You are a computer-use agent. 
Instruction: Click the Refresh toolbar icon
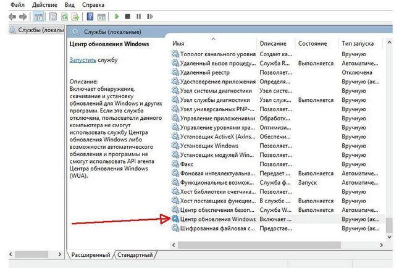point(64,17)
